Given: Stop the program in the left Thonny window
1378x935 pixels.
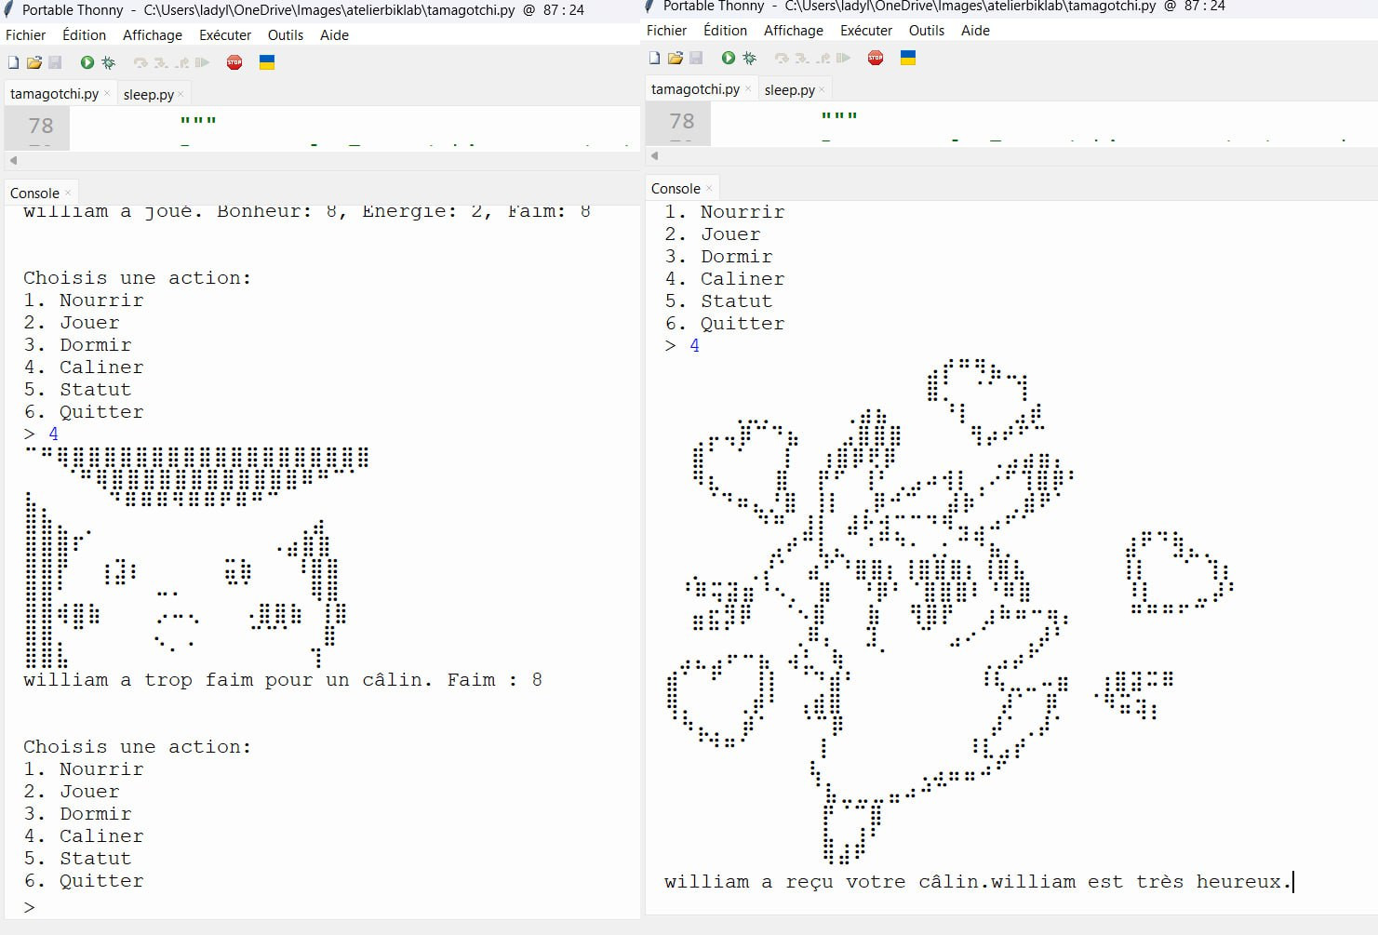Looking at the screenshot, I should (234, 62).
